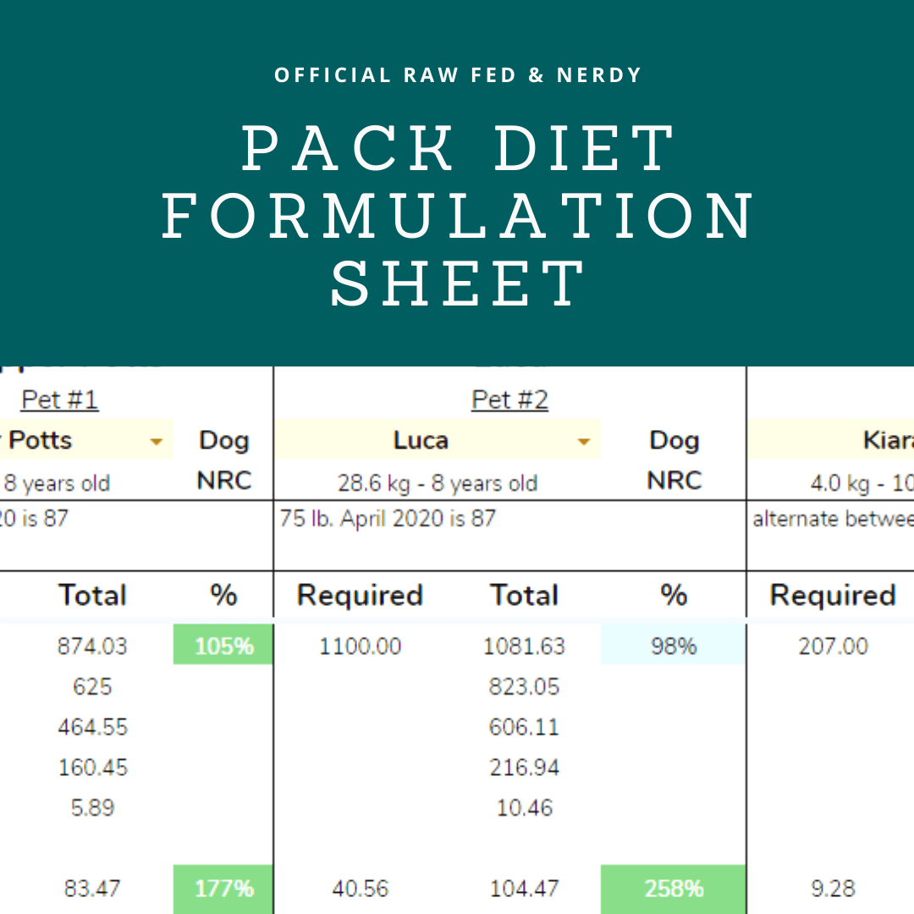Select the Dog species cell beside Luca
The width and height of the screenshot is (914, 914).
[674, 440]
